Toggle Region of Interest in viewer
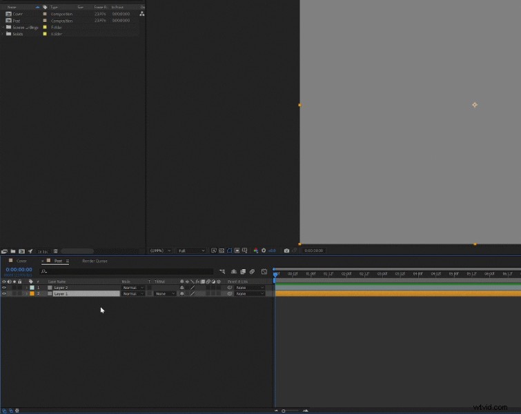 [x=237, y=250]
